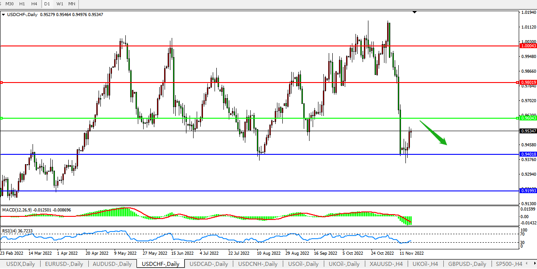The width and height of the screenshot is (537, 269).
Task: Select the W1 weekly timeframe
Action: 60,4
